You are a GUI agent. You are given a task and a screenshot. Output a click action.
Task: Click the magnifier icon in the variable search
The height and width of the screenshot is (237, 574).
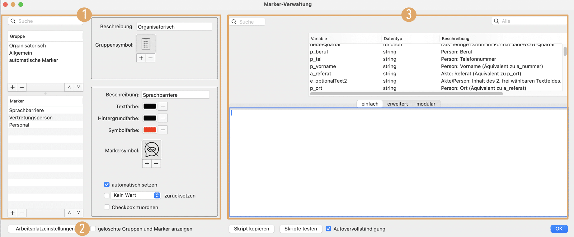tap(234, 22)
